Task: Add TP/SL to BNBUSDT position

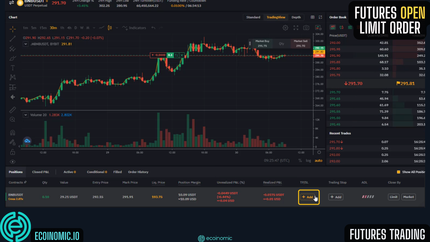Action: point(307,197)
